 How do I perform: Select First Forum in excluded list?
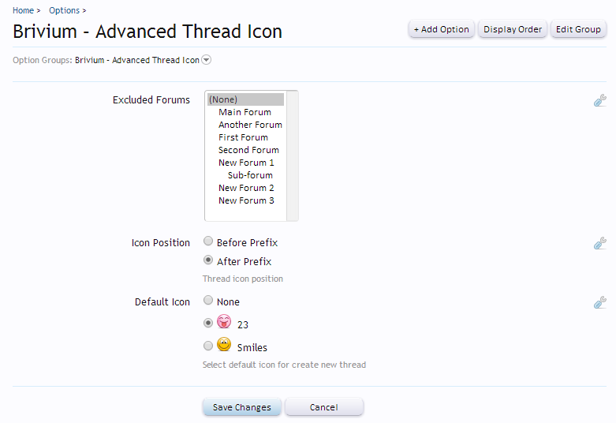coord(245,137)
